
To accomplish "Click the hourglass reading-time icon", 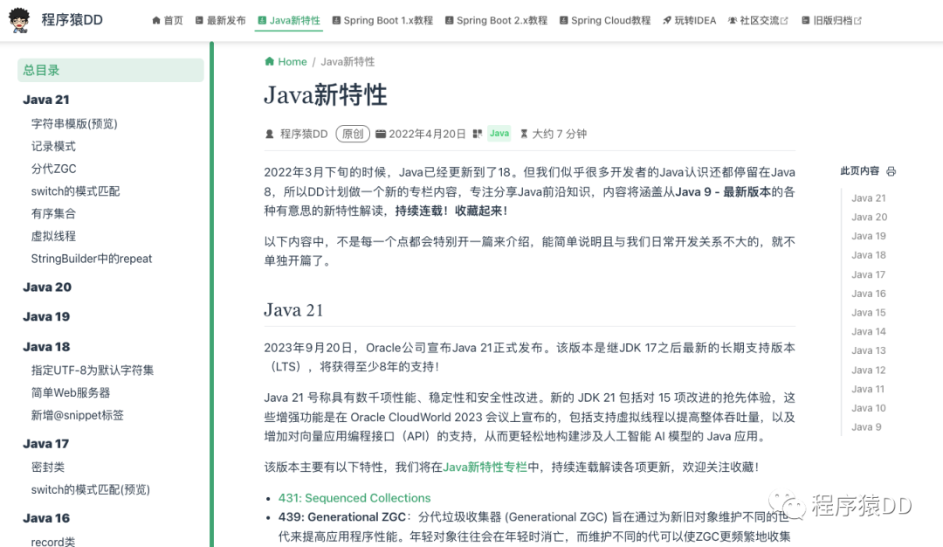I will tap(525, 134).
